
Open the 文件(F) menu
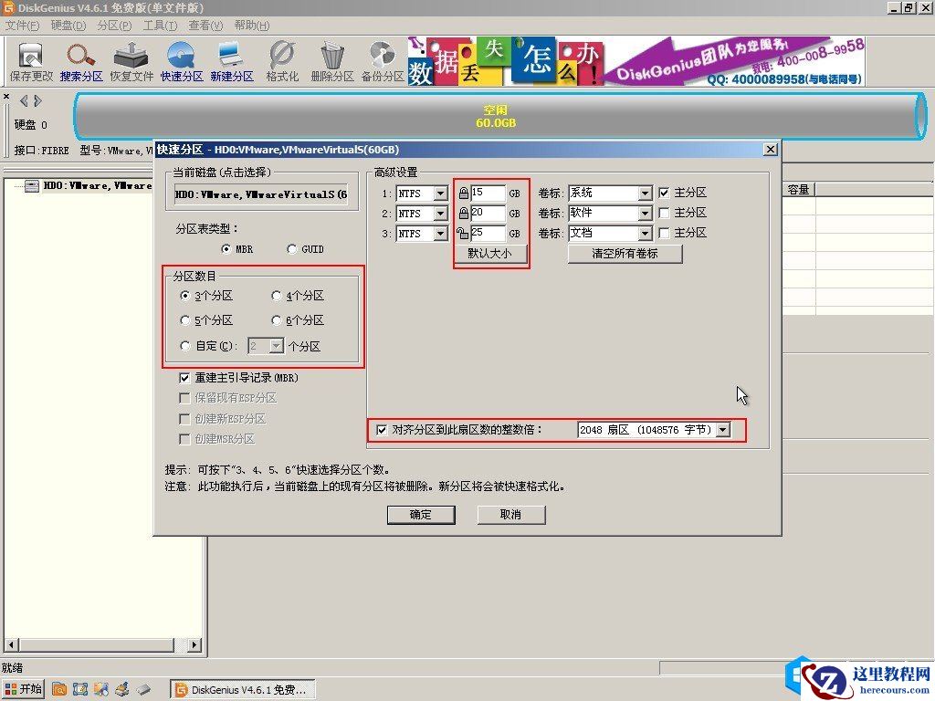point(22,25)
